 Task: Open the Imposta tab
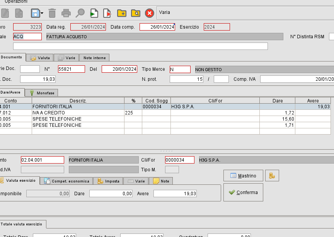[x=108, y=181]
